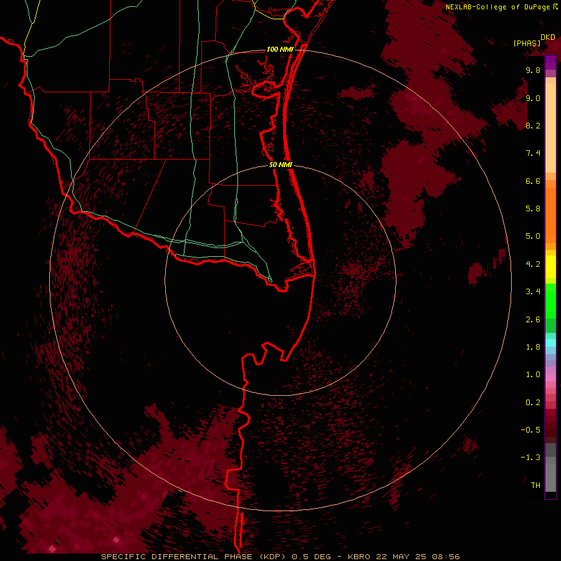Click the 1.8 scale value

pos(533,347)
